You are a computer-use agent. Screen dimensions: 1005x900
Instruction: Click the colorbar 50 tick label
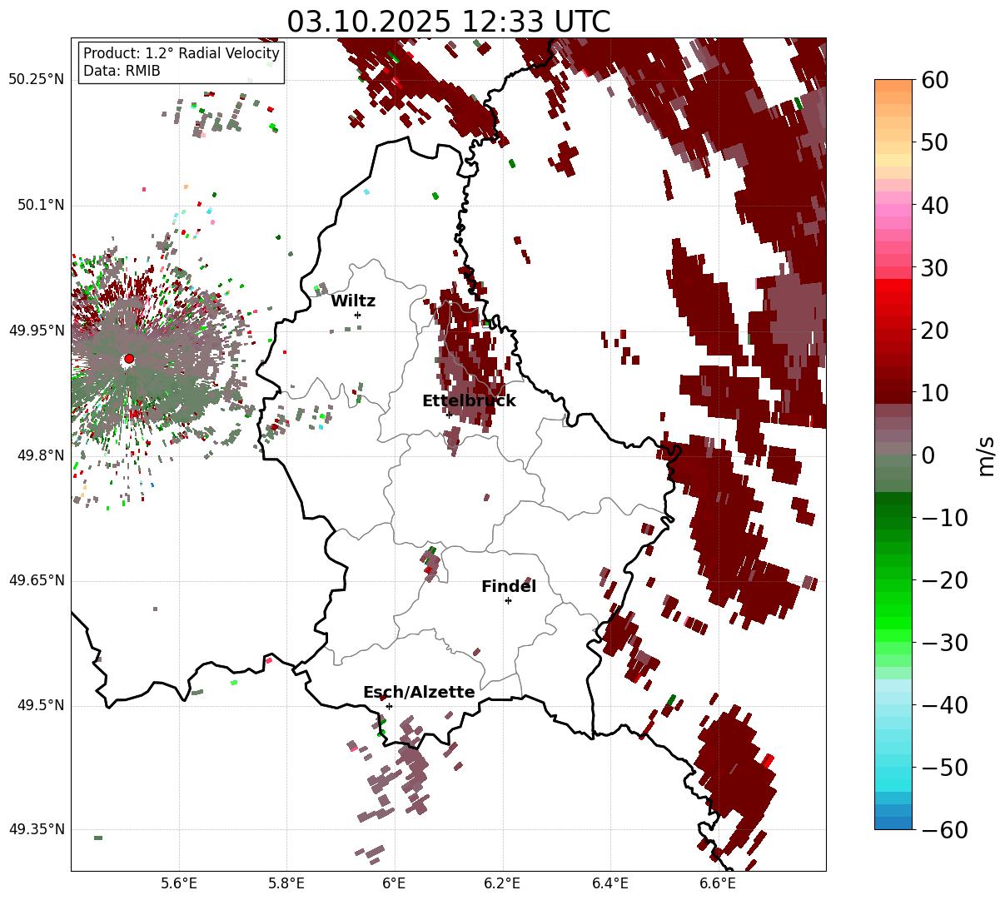tap(933, 142)
